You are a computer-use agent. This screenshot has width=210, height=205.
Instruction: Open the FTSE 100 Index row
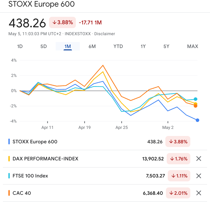tap(105, 176)
